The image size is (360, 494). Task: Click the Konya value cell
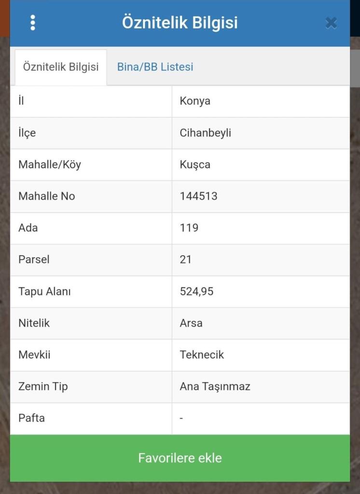pyautogui.click(x=195, y=101)
